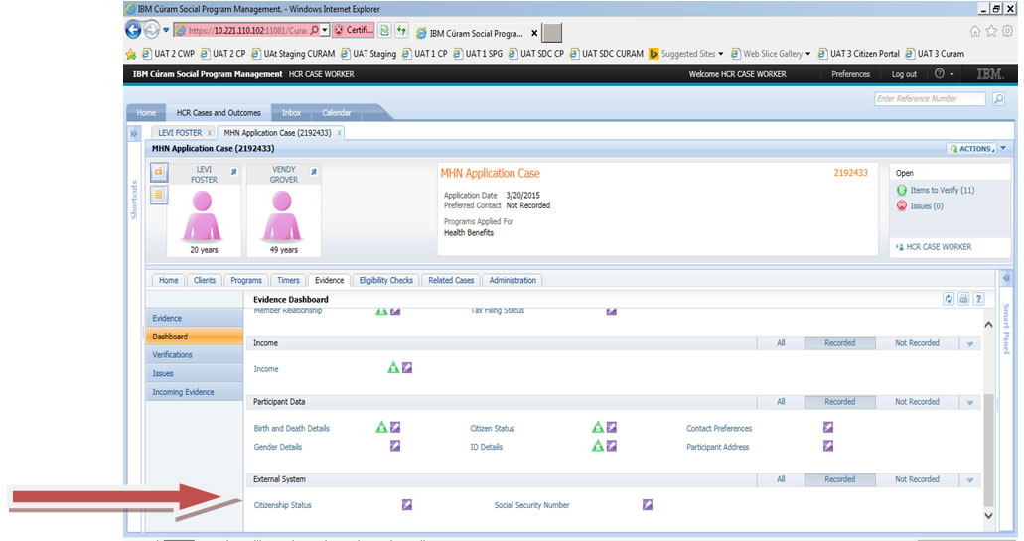Show All items in Participant Data section
This screenshot has height=541, width=1024.
click(x=781, y=402)
